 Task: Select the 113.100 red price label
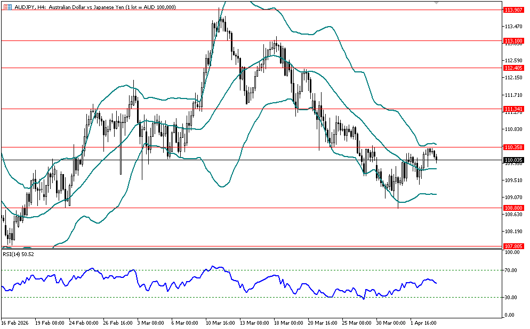512,40
